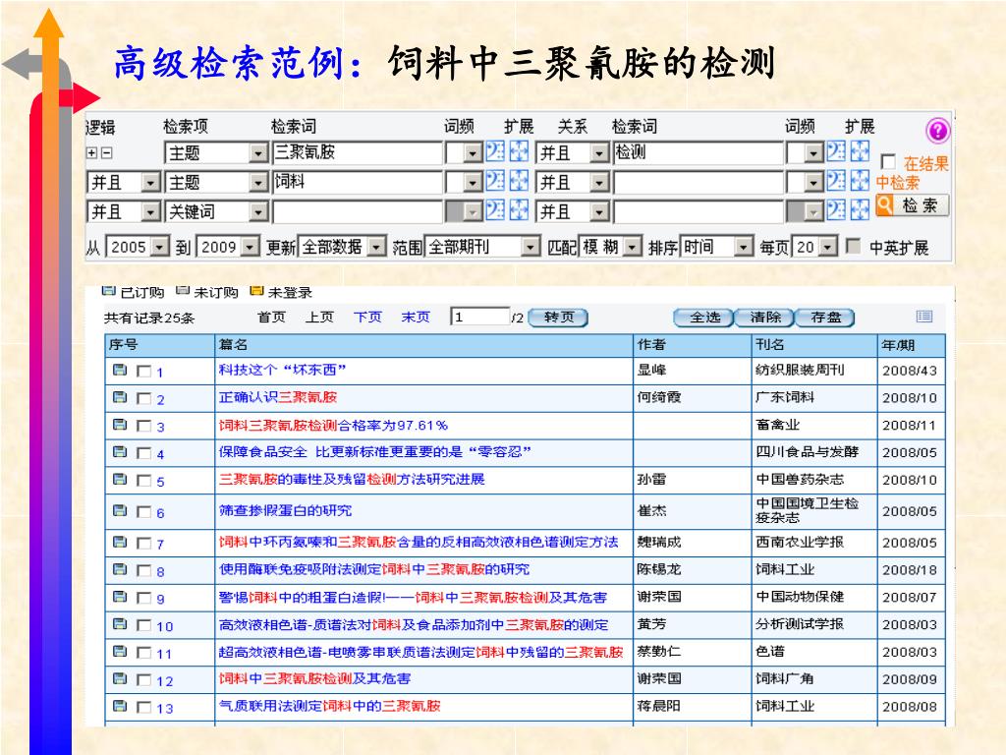Click 清除 clear button
1006x755 pixels.
764,318
